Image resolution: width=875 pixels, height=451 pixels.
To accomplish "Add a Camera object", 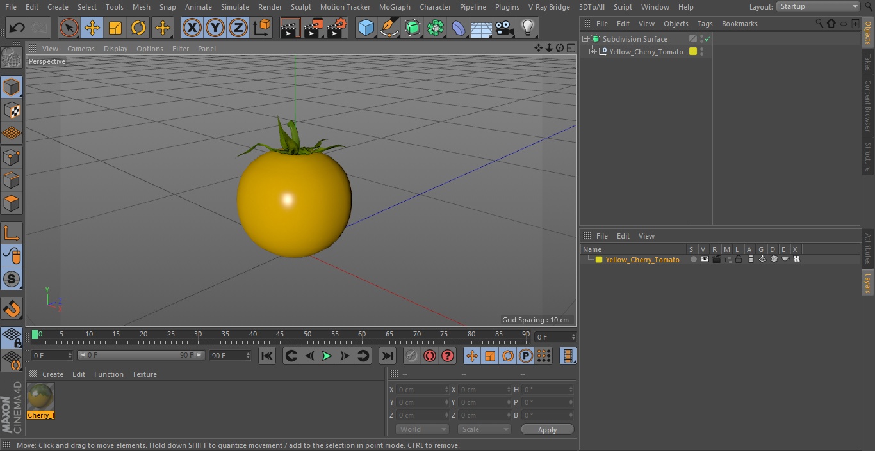I will [x=505, y=28].
